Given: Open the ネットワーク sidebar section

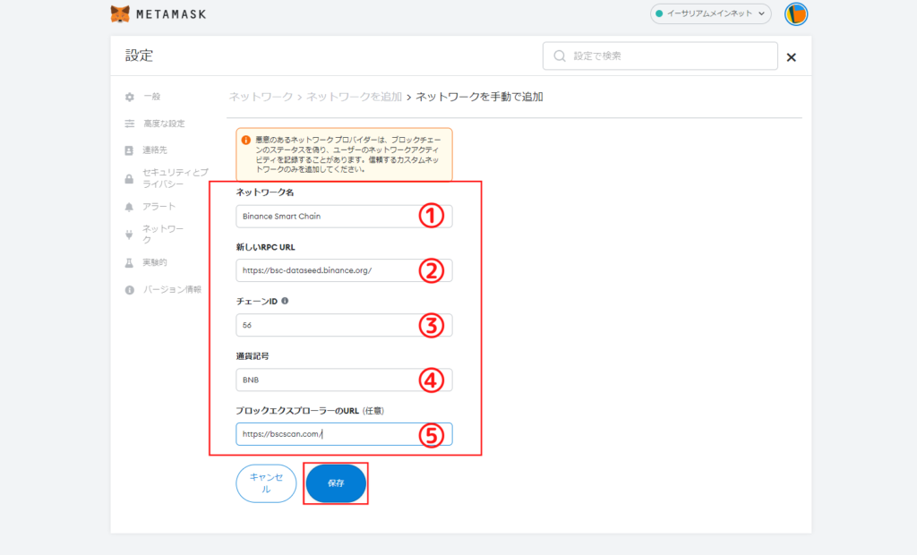Looking at the screenshot, I should 163,235.
